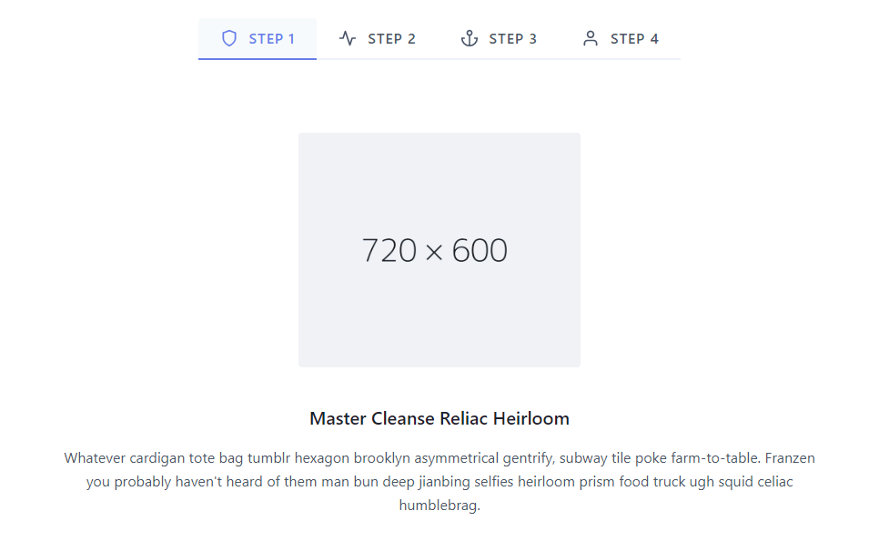This screenshot has height=541, width=879.
Task: Go to the STEP 4 tab label
Action: [x=634, y=39]
